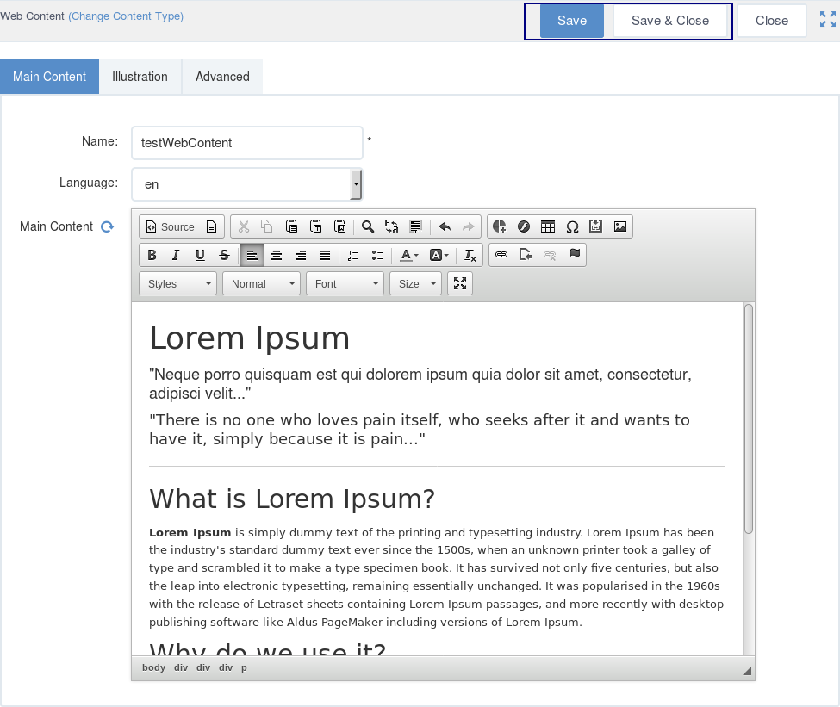Image resolution: width=840 pixels, height=707 pixels.
Task: Click the Insert Image icon
Action: [x=620, y=226]
